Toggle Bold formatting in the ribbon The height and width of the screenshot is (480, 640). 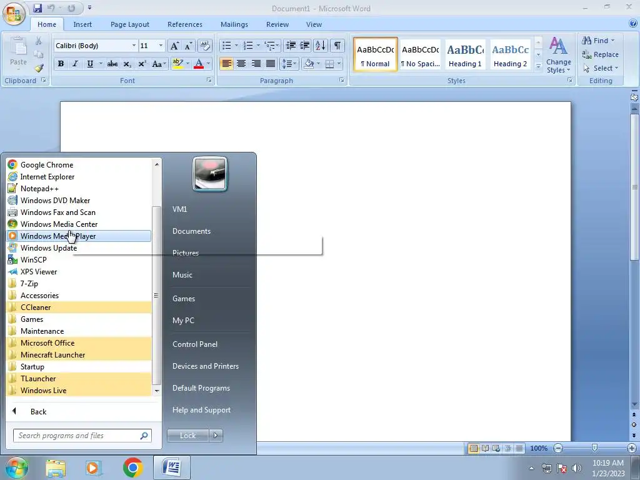[x=61, y=64]
